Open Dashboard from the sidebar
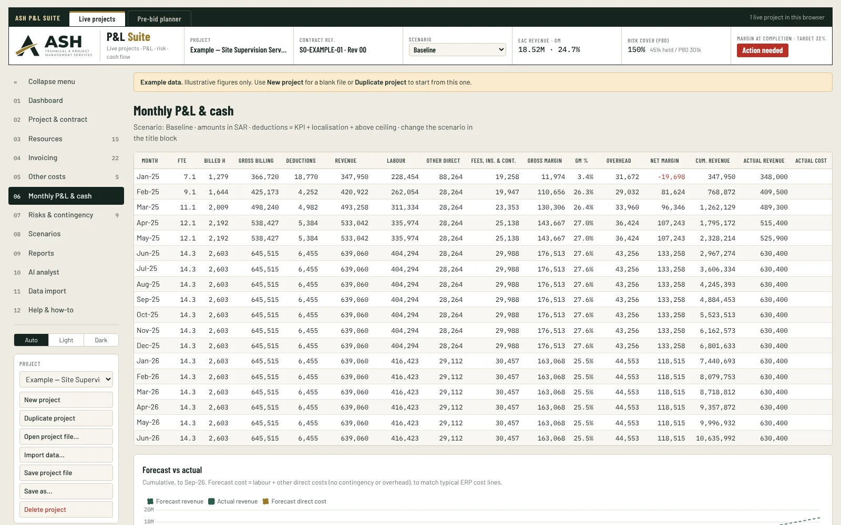The image size is (841, 525). pos(66,101)
